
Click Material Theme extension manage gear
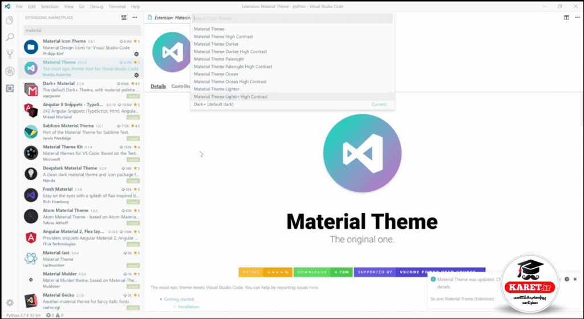tap(136, 75)
